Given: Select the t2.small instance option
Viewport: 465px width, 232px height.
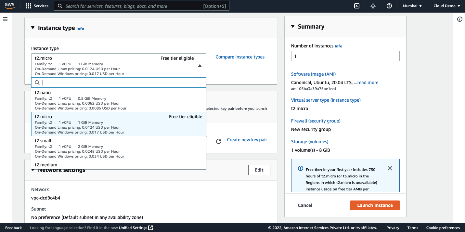Looking at the screenshot, I should [x=119, y=148].
